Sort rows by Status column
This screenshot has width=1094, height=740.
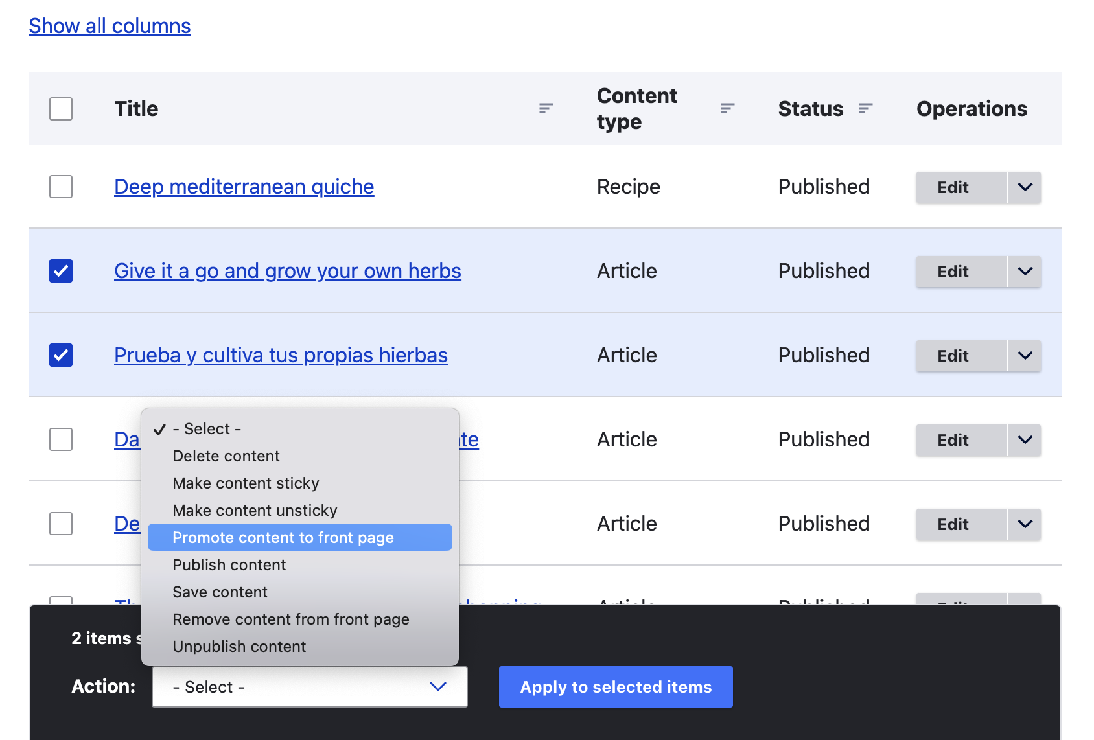click(x=866, y=108)
